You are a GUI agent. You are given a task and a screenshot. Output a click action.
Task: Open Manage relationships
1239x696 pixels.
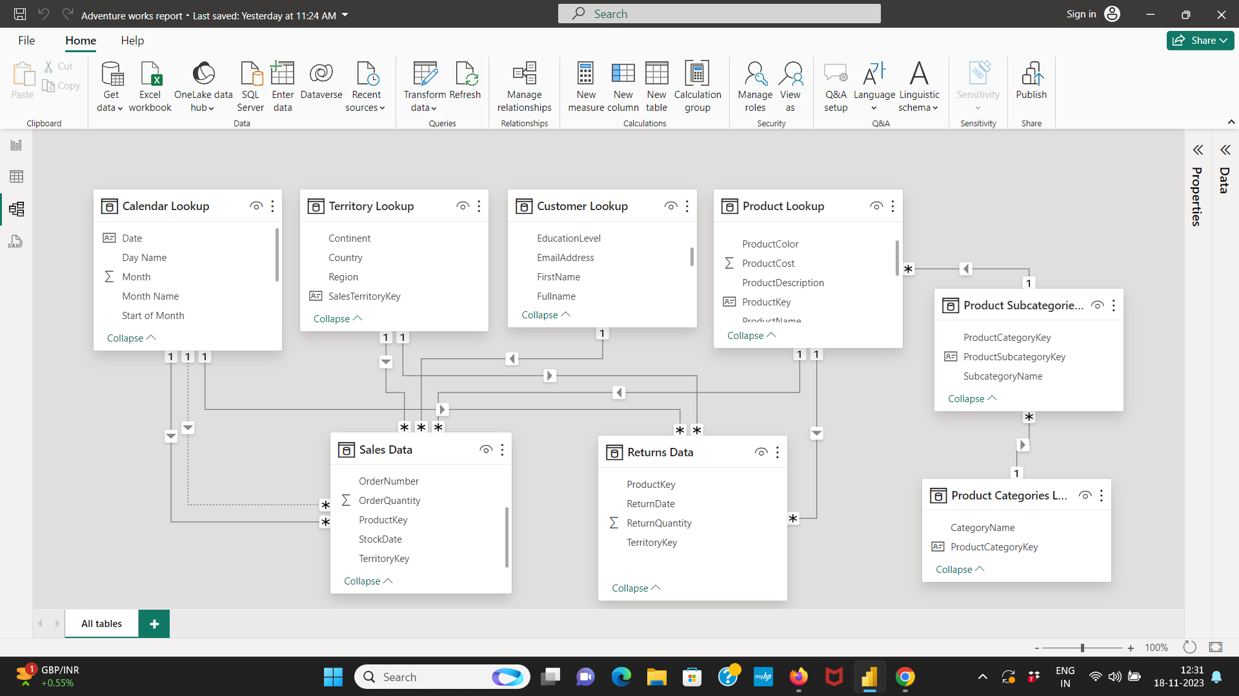click(524, 86)
